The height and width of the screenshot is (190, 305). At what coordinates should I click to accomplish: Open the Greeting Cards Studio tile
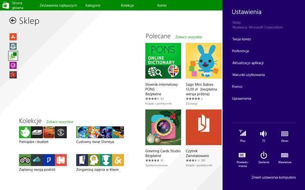tap(163, 127)
